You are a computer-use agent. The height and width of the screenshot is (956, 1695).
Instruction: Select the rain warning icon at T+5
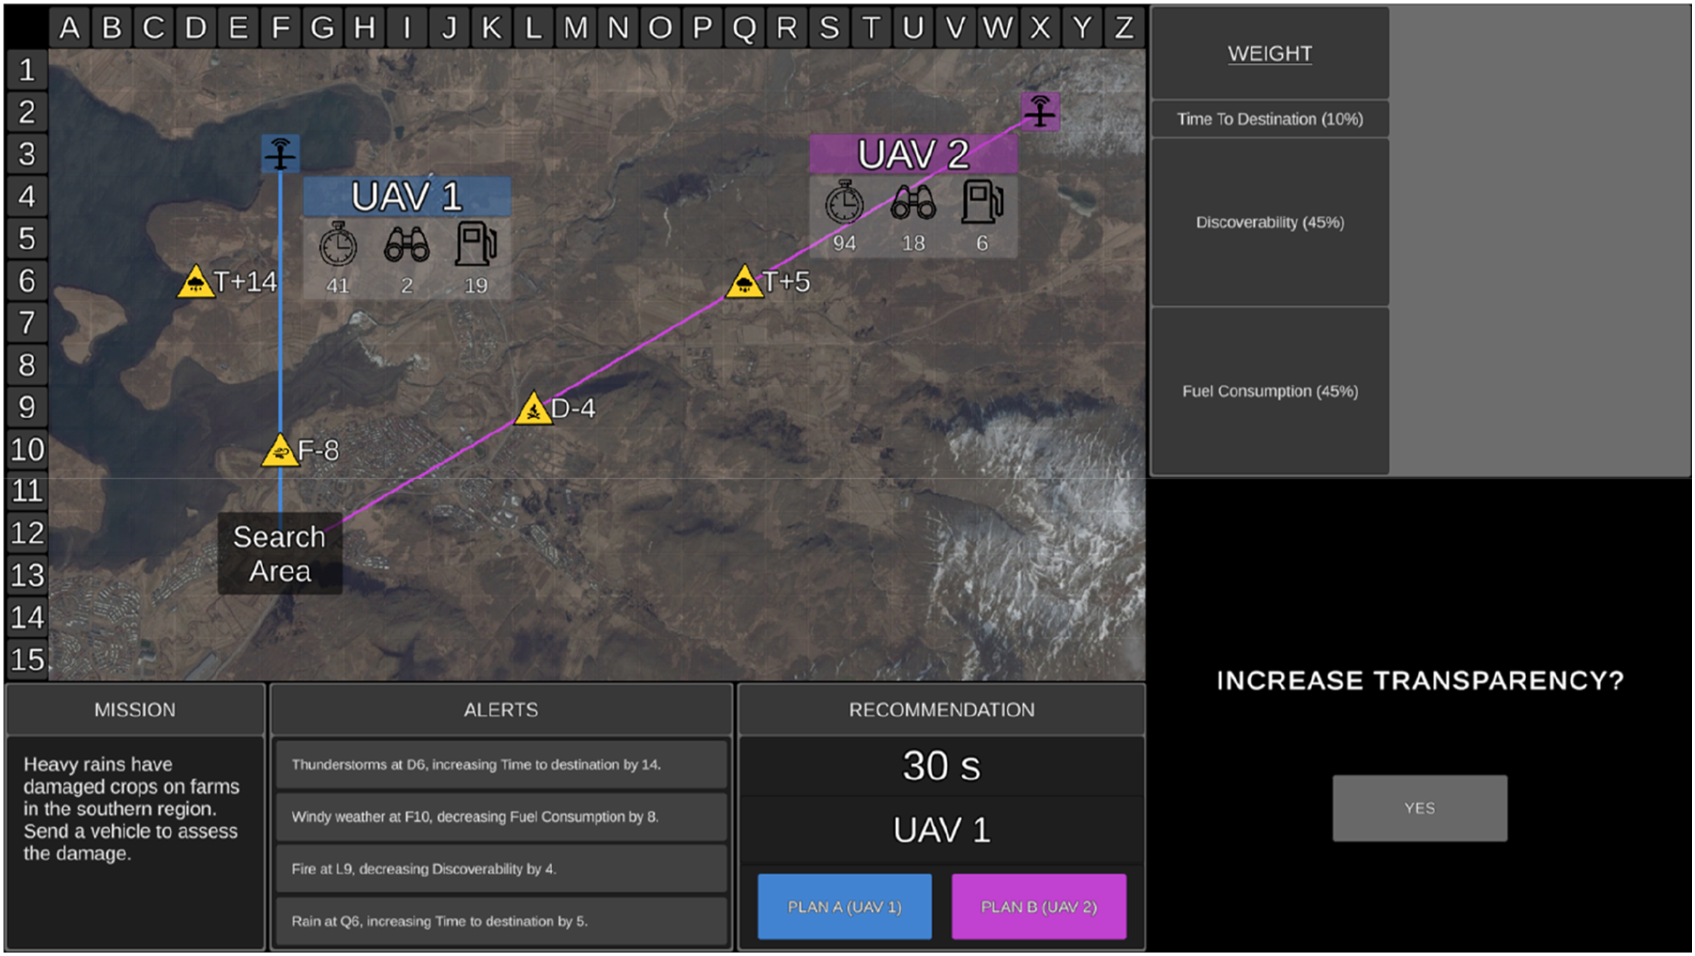(744, 282)
